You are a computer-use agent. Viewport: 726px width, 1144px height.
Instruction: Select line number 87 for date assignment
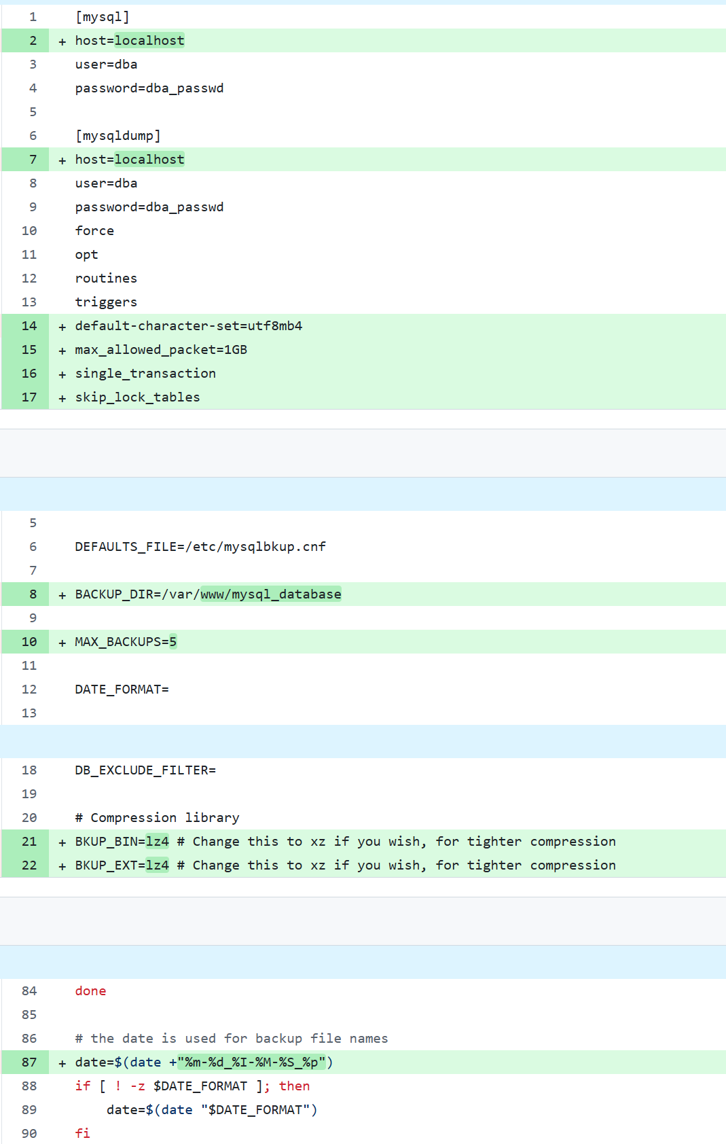coord(29,1062)
